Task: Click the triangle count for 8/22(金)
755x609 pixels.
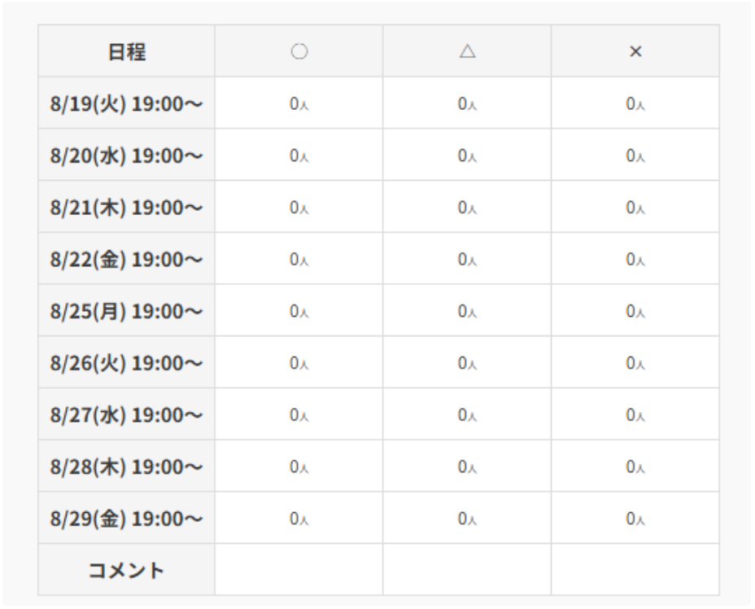Action: coord(467,259)
